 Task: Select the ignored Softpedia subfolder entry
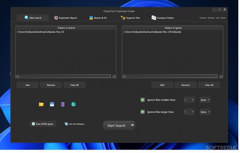(152, 32)
